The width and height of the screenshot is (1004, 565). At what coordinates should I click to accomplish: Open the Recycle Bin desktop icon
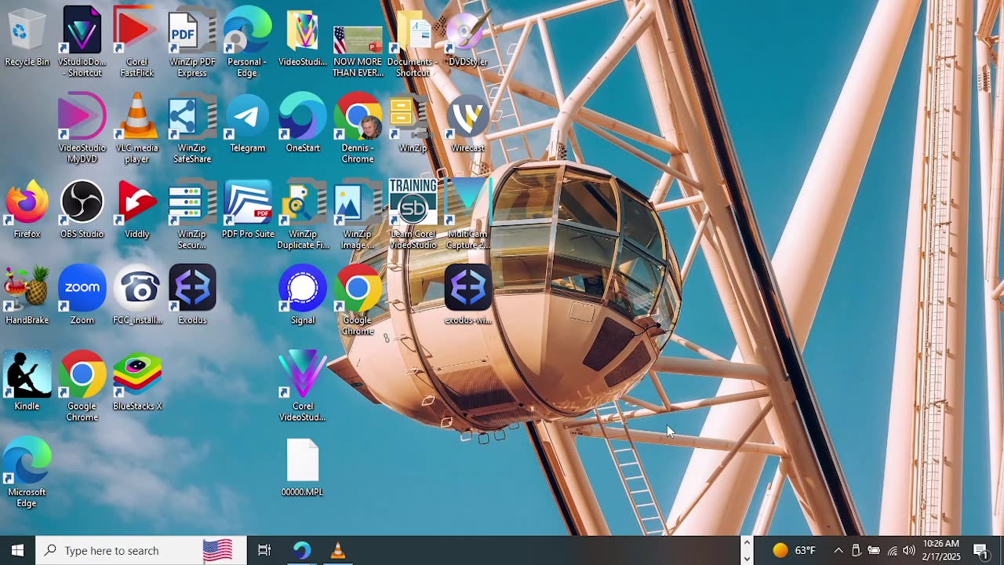click(x=27, y=38)
